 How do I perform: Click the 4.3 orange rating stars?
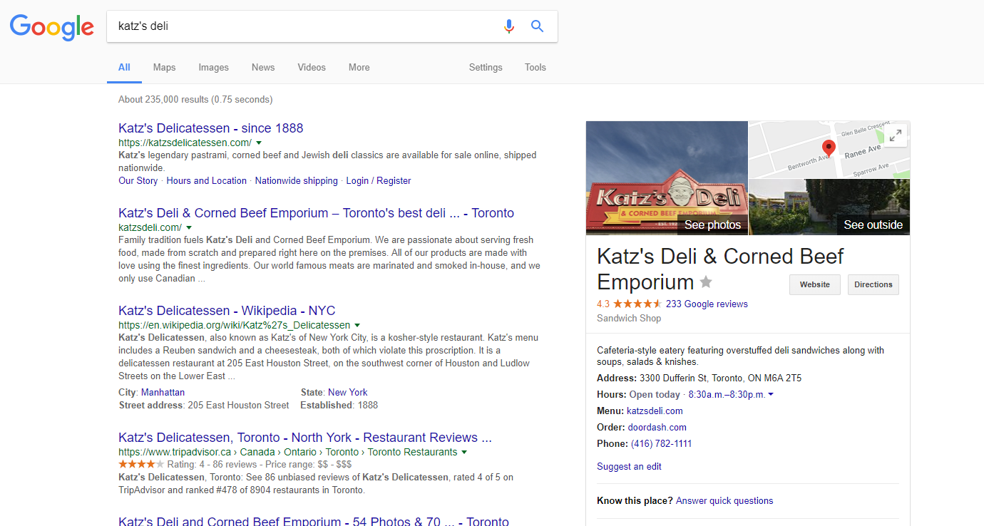tap(637, 304)
